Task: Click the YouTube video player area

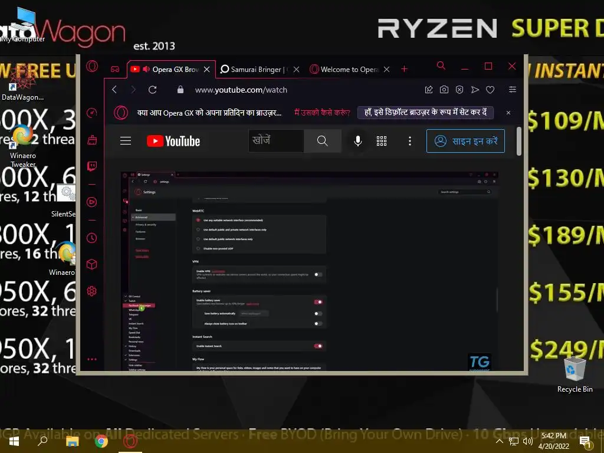Action: point(310,271)
